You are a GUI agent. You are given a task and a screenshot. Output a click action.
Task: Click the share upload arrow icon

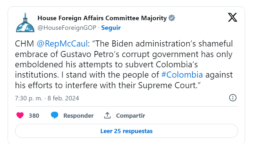point(107,115)
